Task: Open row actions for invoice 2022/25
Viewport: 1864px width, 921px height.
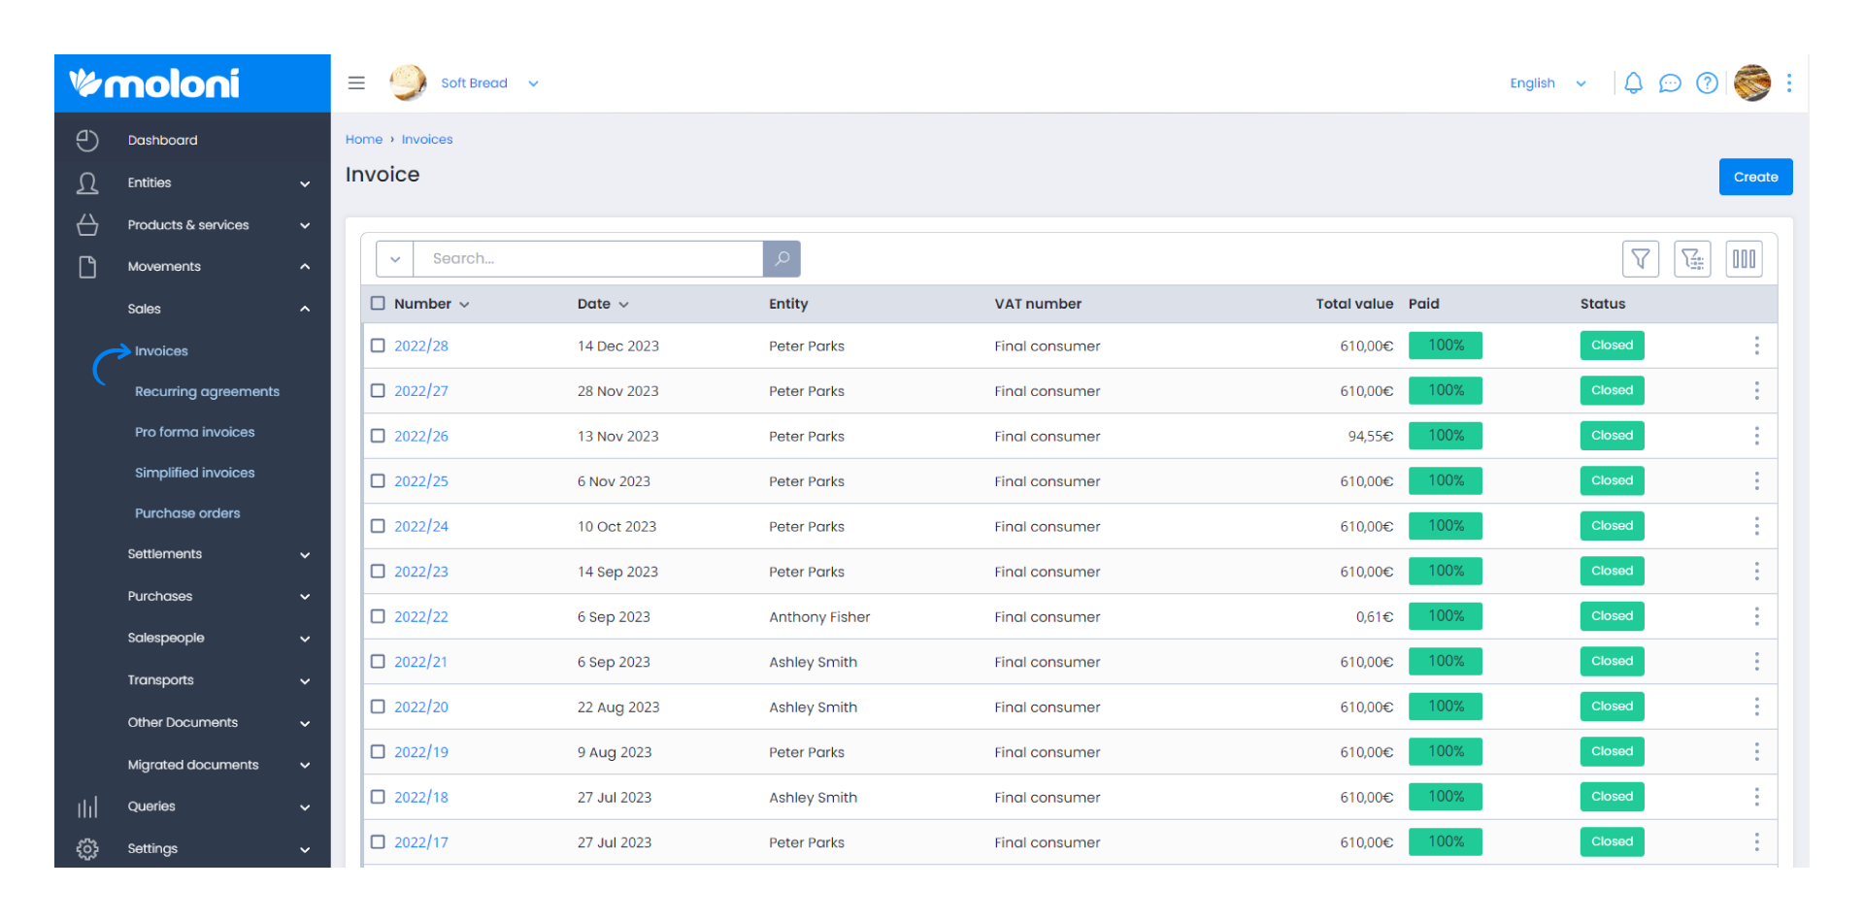Action: pyautogui.click(x=1756, y=481)
